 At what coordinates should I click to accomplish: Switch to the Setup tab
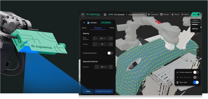(84, 28)
